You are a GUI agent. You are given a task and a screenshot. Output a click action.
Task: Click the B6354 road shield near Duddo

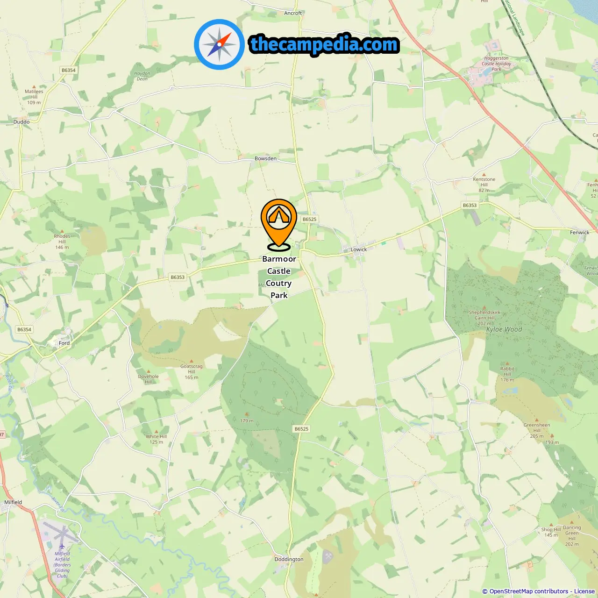[69, 70]
